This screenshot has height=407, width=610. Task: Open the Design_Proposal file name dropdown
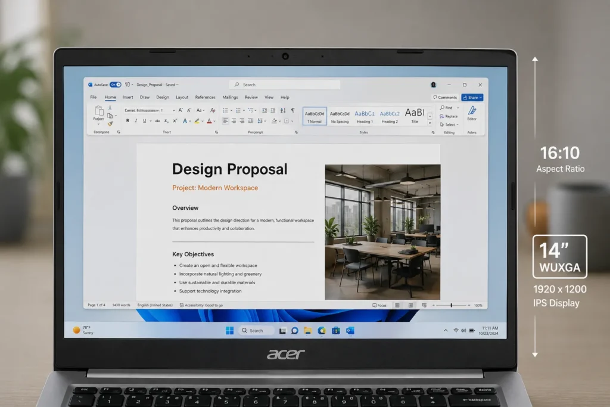coord(157,85)
